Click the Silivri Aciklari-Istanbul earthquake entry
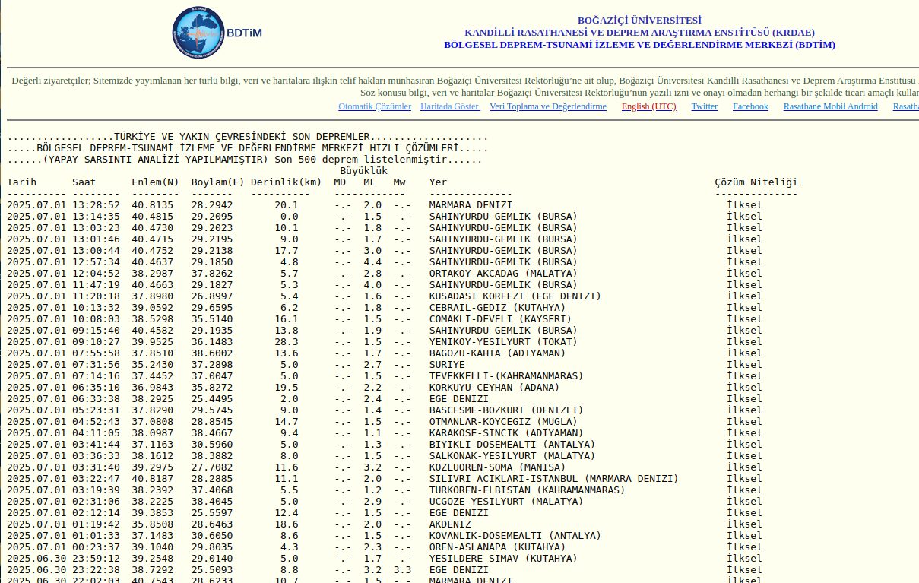The height and width of the screenshot is (583, 919). click(553, 479)
